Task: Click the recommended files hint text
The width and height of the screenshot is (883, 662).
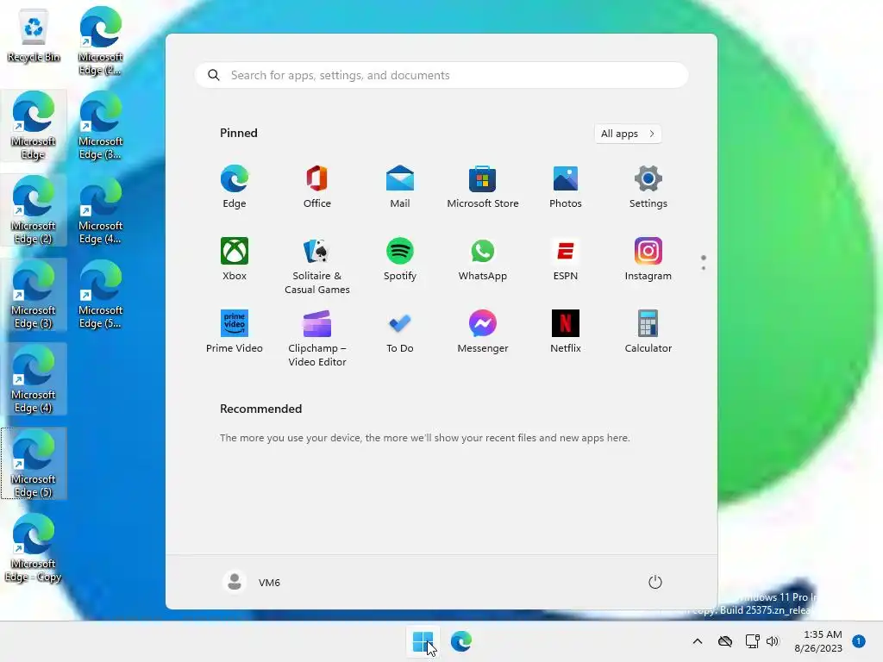Action: (424, 437)
